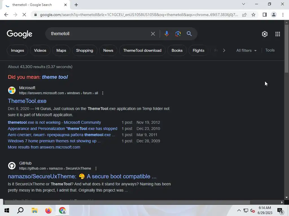Open namazso/SecureUxTheme result
This screenshot has height=216, width=289.
click(x=82, y=176)
